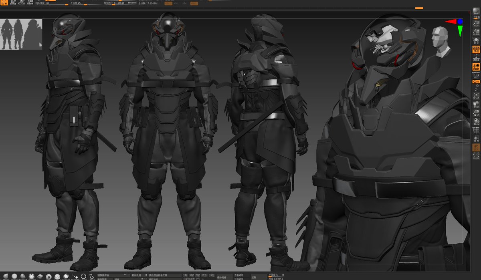Viewport: 481px width, 280px height.
Task: Select the Lasso selection stroke icon
Action: 92,277
